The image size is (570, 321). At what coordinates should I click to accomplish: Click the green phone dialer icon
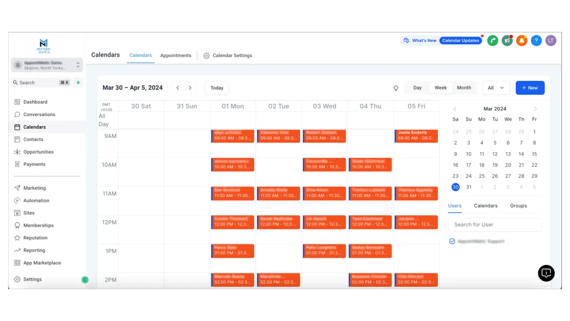pos(493,41)
